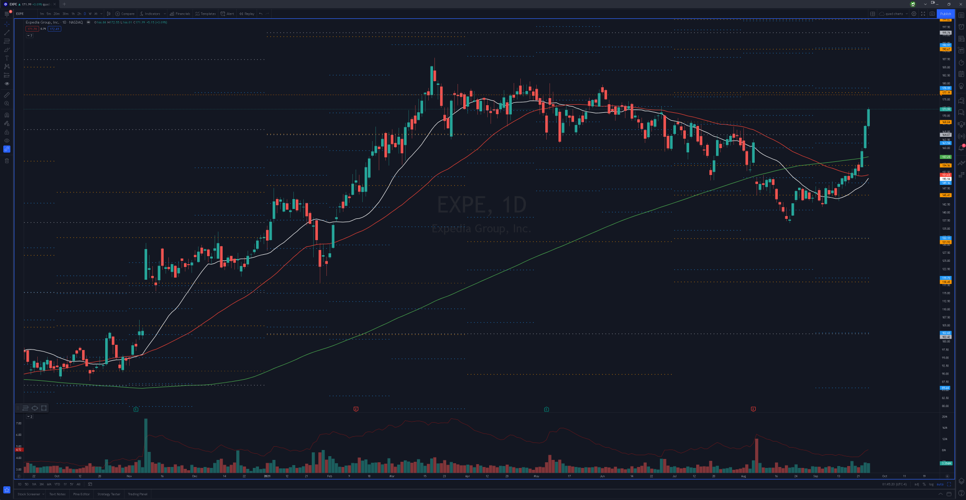This screenshot has height=500, width=966.
Task: Click the Compare button
Action: click(x=125, y=14)
